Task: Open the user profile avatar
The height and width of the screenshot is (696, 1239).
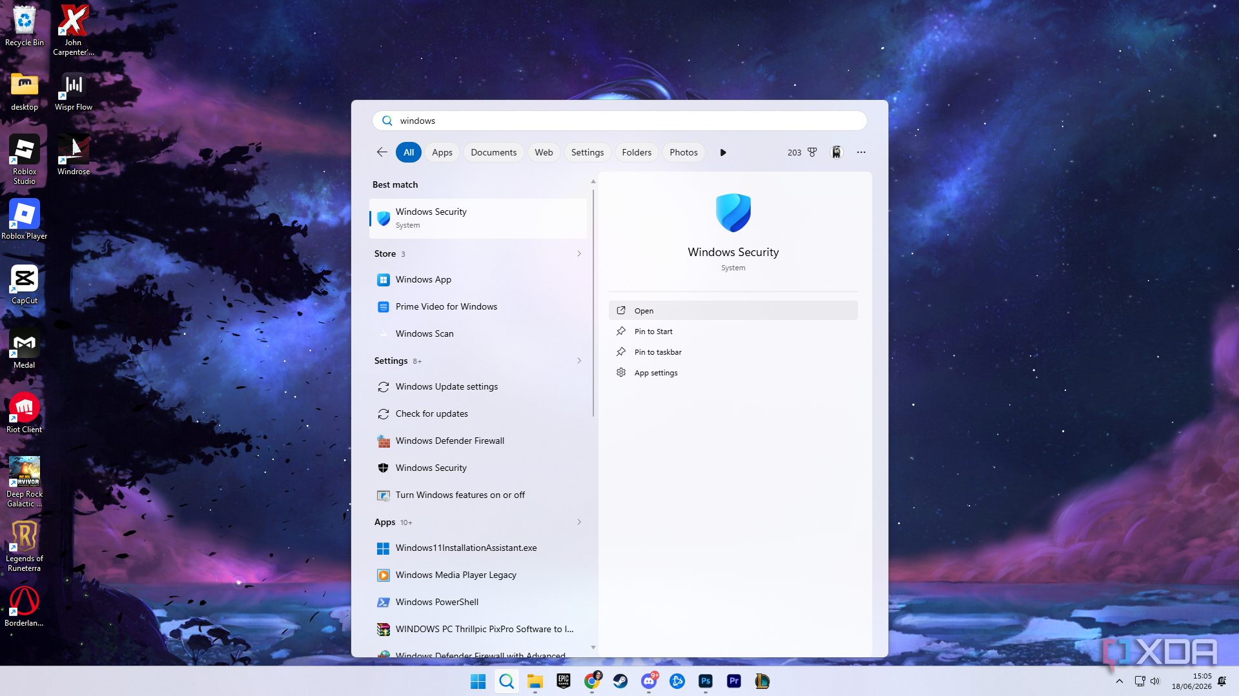Action: 836,152
